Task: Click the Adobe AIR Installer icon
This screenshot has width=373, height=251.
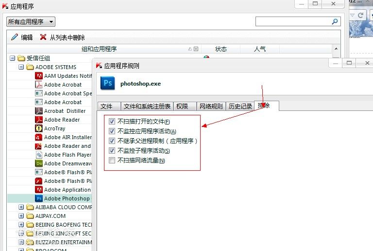Action: (38, 137)
